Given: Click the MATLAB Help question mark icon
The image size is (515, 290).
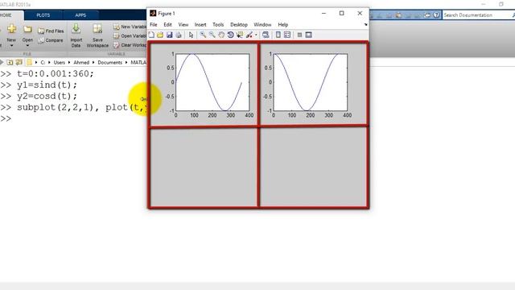Looking at the screenshot, I should coord(436,15).
